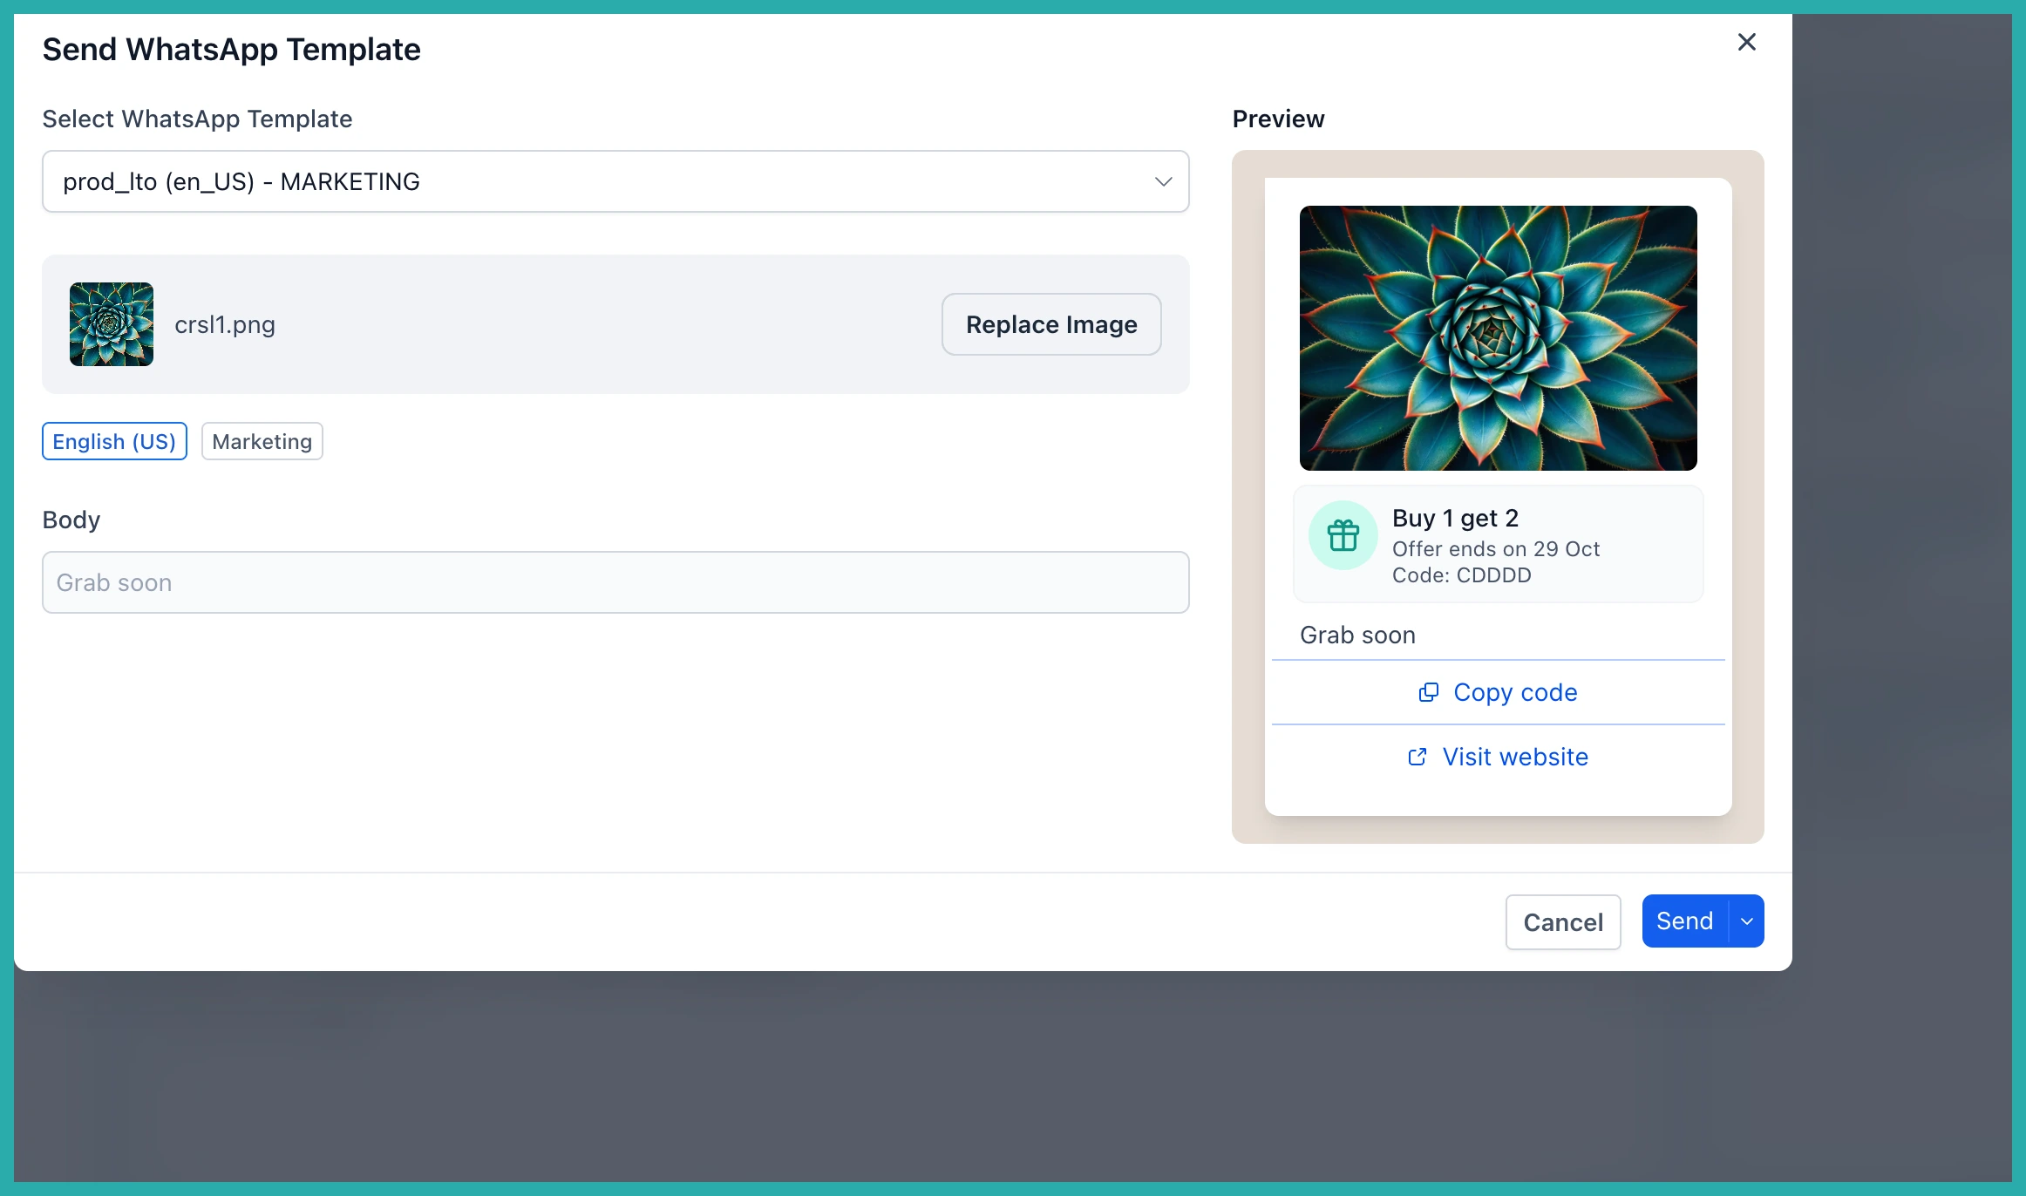
Task: Click the Visit website external link icon
Action: (x=1418, y=757)
